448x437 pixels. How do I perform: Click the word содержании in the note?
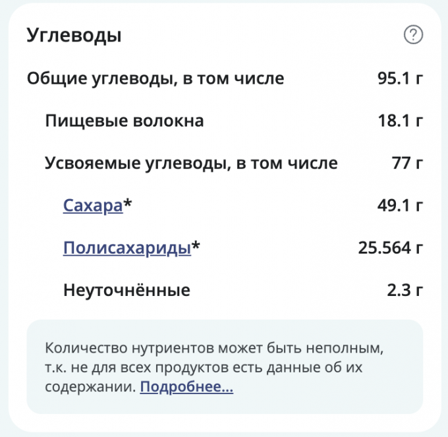tap(90, 387)
